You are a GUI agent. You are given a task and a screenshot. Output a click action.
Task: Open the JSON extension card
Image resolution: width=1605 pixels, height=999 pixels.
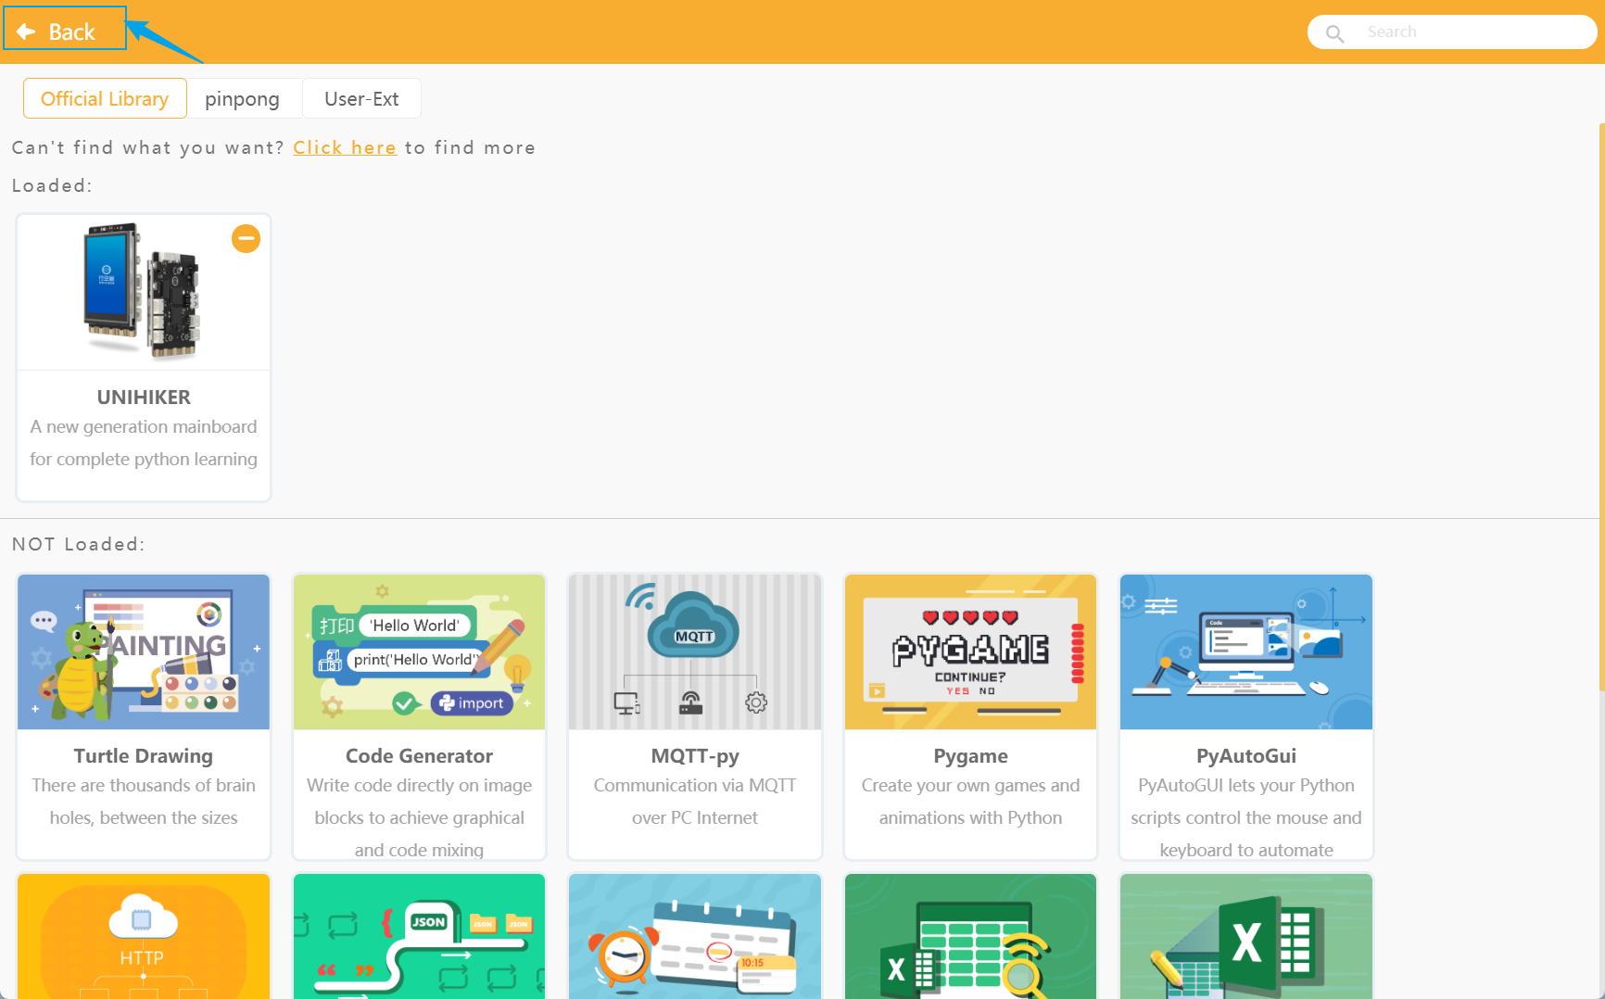coord(419,936)
